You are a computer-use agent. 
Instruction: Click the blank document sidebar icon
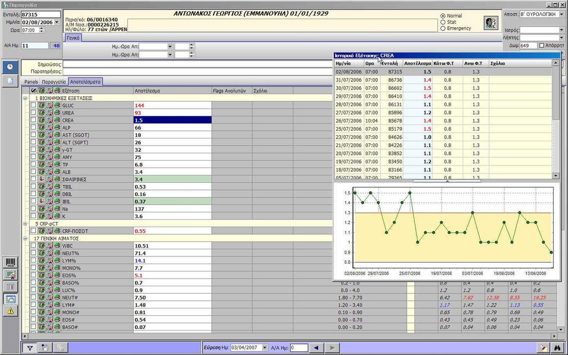10,81
